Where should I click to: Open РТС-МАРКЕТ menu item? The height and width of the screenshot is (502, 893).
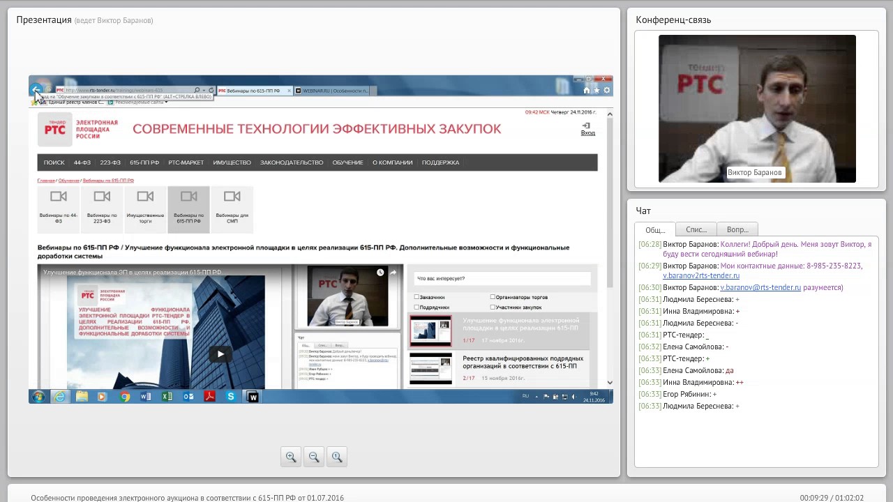click(x=186, y=162)
